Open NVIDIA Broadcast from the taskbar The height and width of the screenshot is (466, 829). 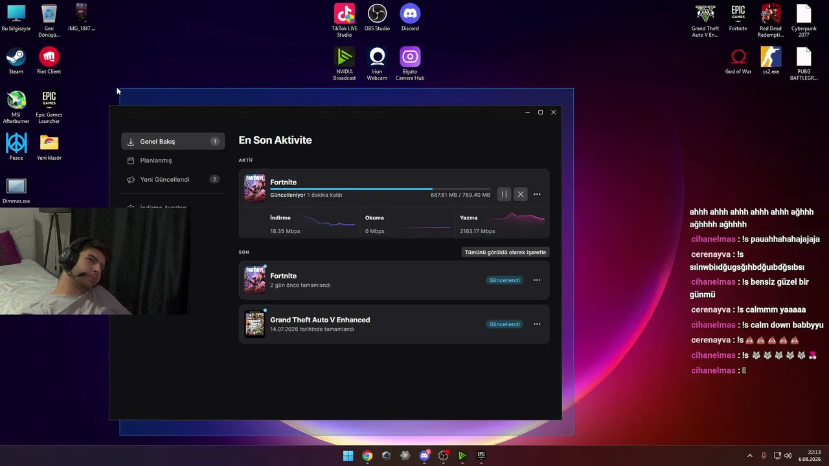click(462, 456)
